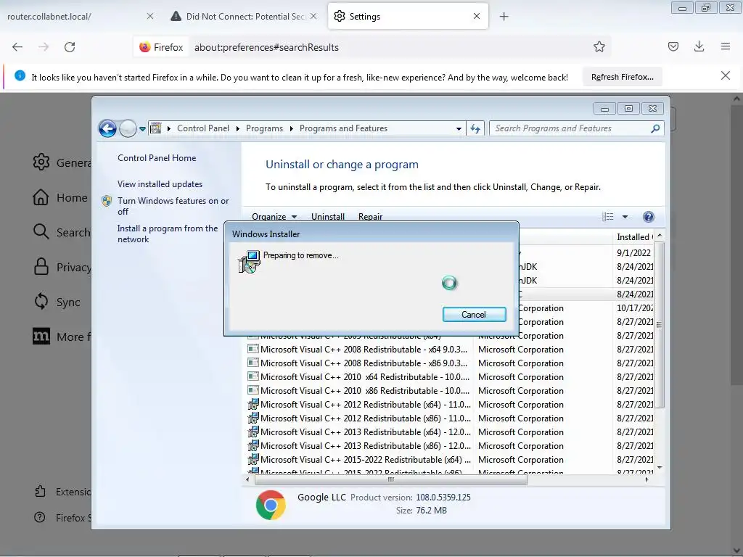Select Microsoft Visual C++ 2010 x64 Redistributable
This screenshot has height=557, width=743.
[x=364, y=377]
